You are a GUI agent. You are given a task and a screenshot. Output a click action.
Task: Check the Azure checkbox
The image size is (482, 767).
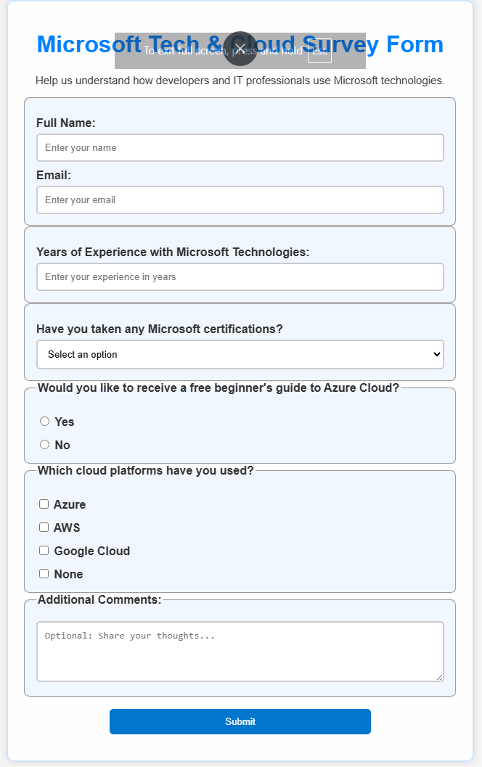click(44, 504)
